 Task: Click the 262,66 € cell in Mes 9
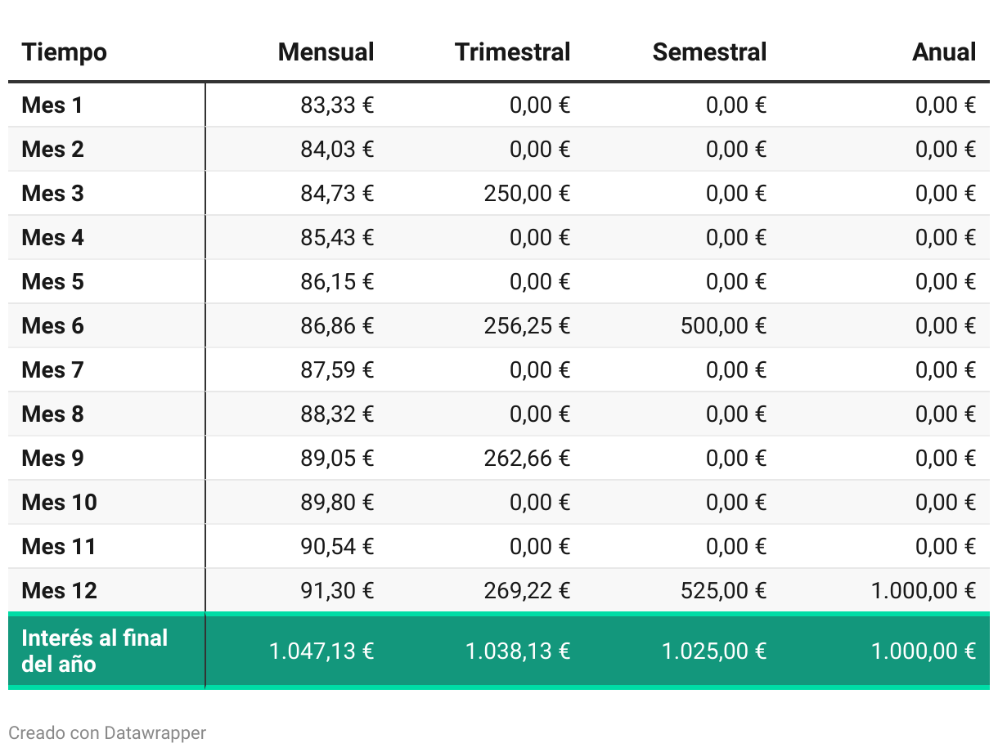[x=527, y=458]
